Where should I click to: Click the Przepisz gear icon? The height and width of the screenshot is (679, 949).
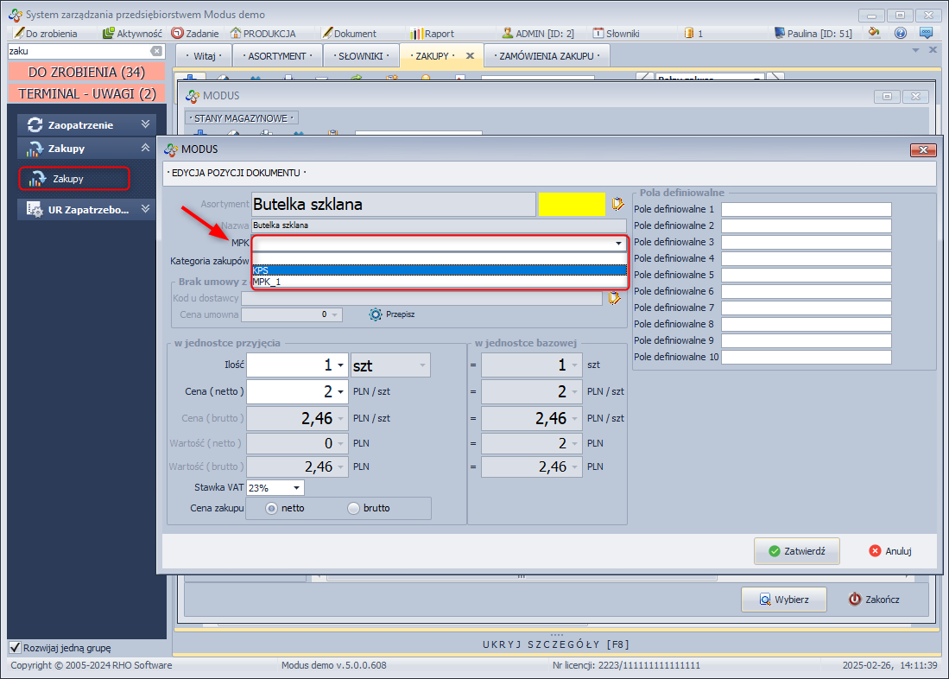tap(375, 314)
